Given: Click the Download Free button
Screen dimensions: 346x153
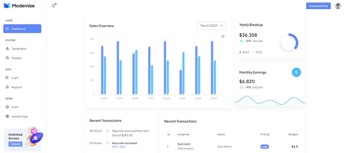Looking at the screenshot, I should click(x=318, y=6).
